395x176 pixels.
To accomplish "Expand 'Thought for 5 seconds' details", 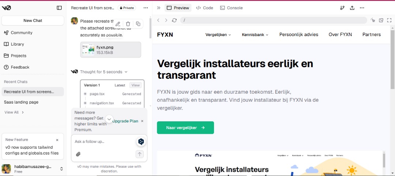I will click(x=104, y=72).
